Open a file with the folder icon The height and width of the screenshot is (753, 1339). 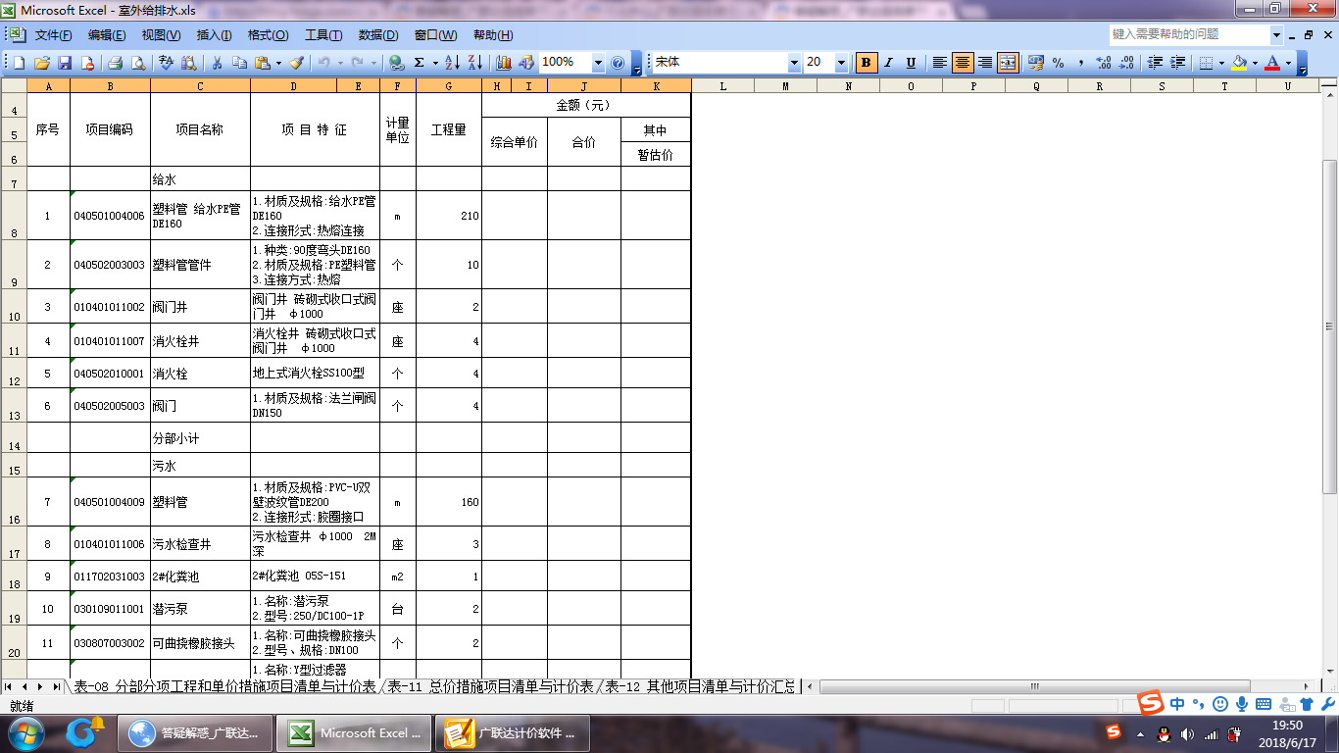pos(42,62)
